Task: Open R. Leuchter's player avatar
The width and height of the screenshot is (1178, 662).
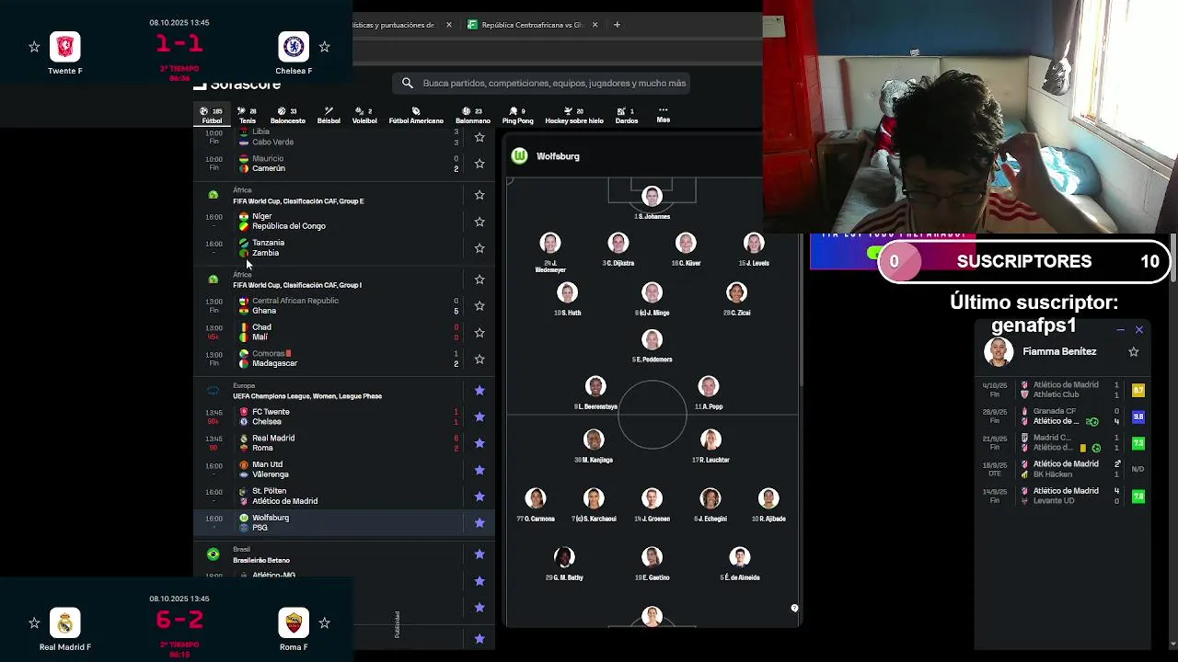Action: pos(710,439)
